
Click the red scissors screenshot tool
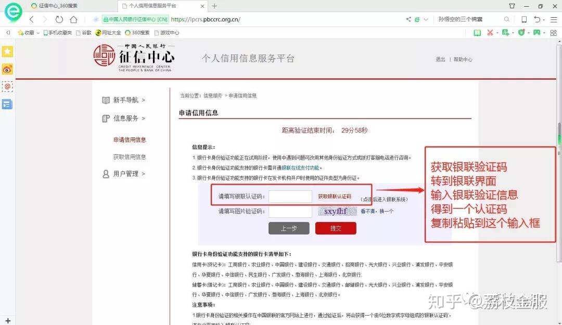pyautogui.click(x=490, y=33)
